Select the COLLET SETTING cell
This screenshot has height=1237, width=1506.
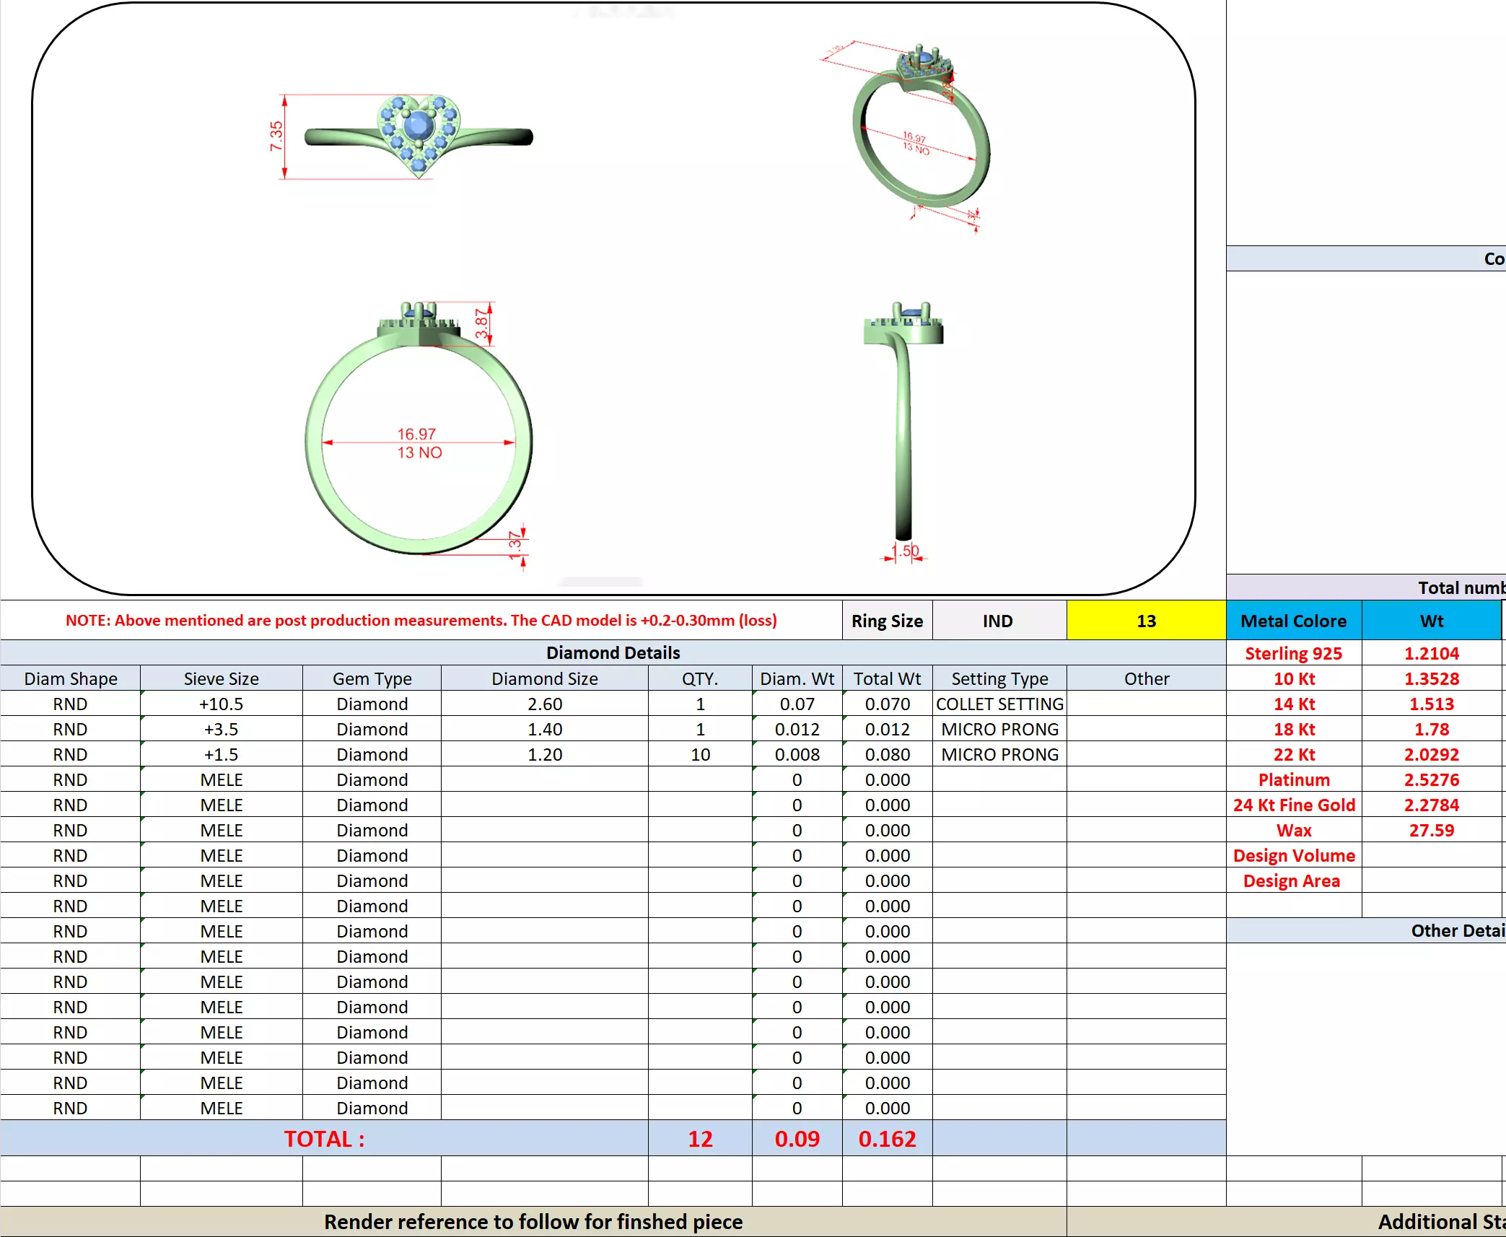pyautogui.click(x=999, y=704)
